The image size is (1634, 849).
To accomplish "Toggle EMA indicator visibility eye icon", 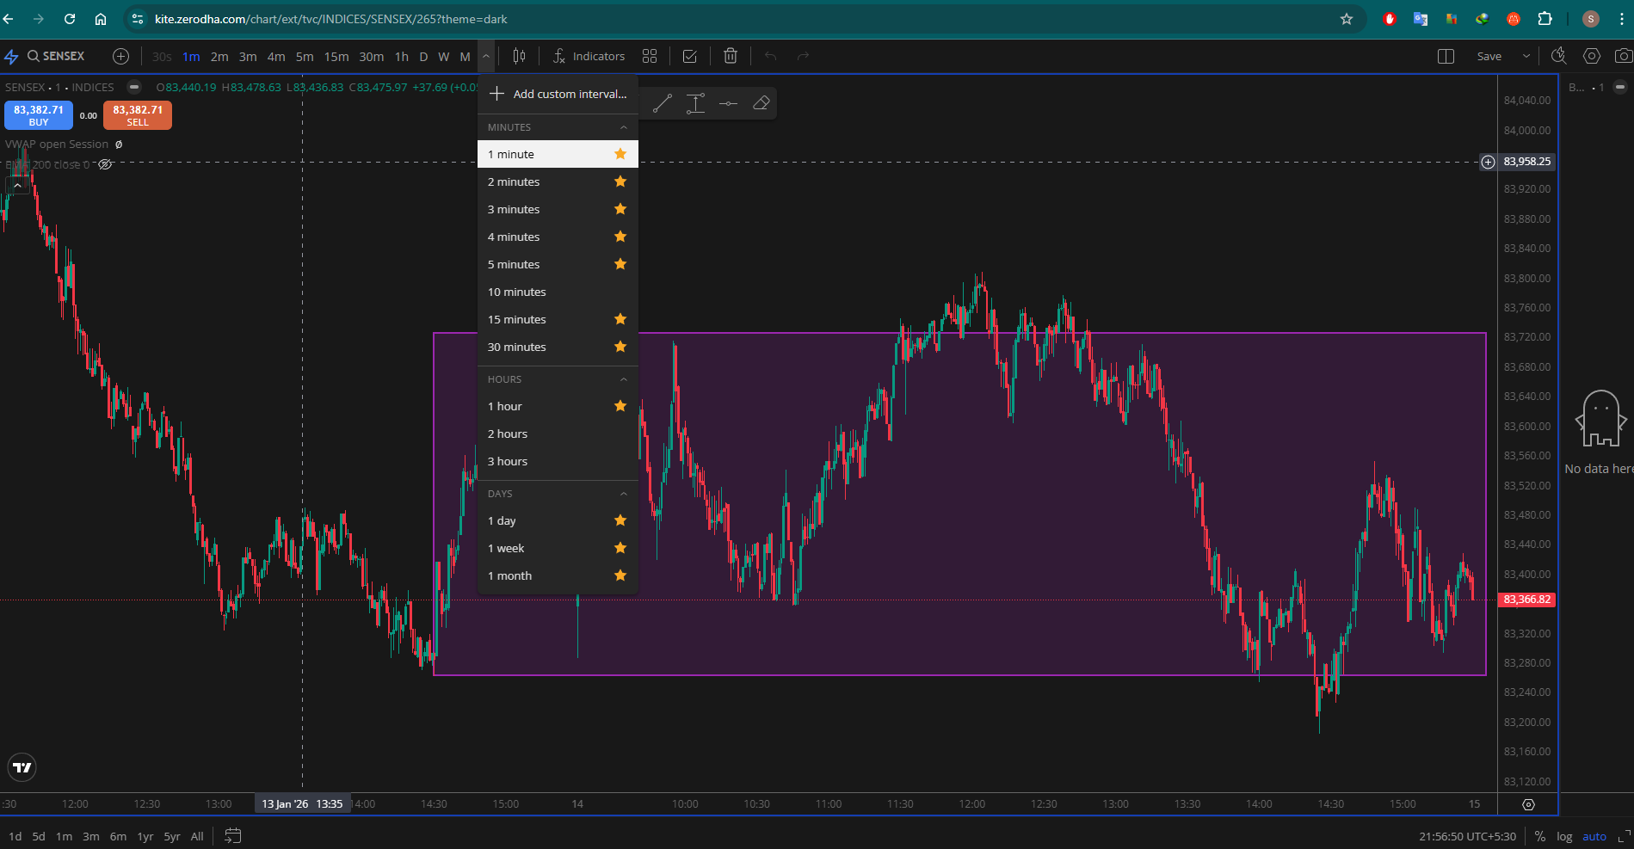I will coord(105,164).
